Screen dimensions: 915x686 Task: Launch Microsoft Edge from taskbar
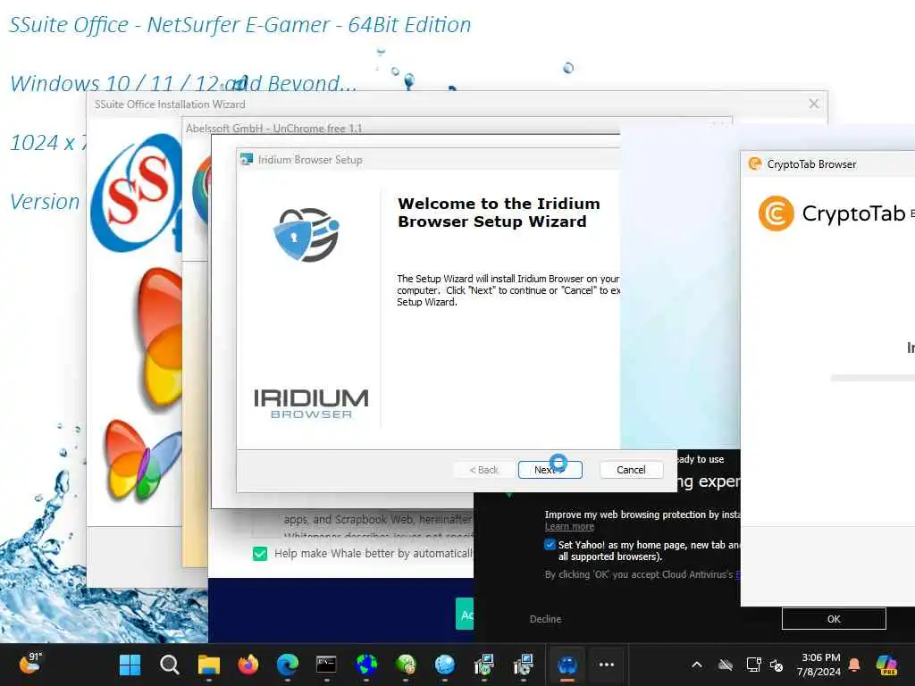coord(288,665)
